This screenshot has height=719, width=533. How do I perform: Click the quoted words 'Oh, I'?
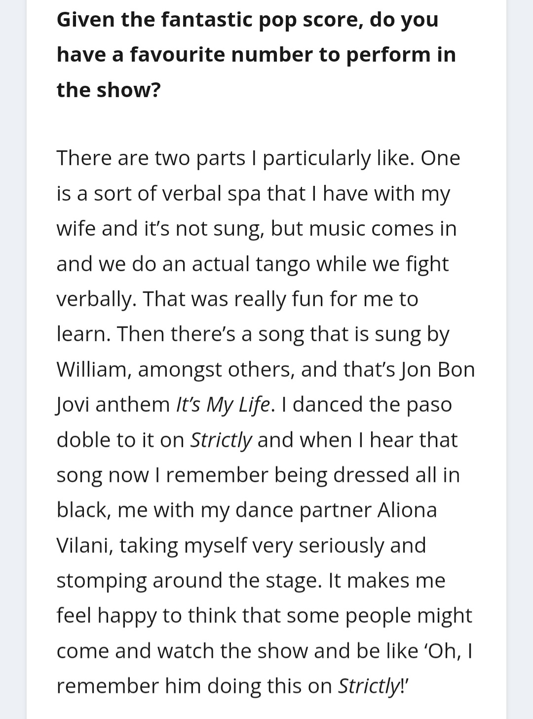449,651
